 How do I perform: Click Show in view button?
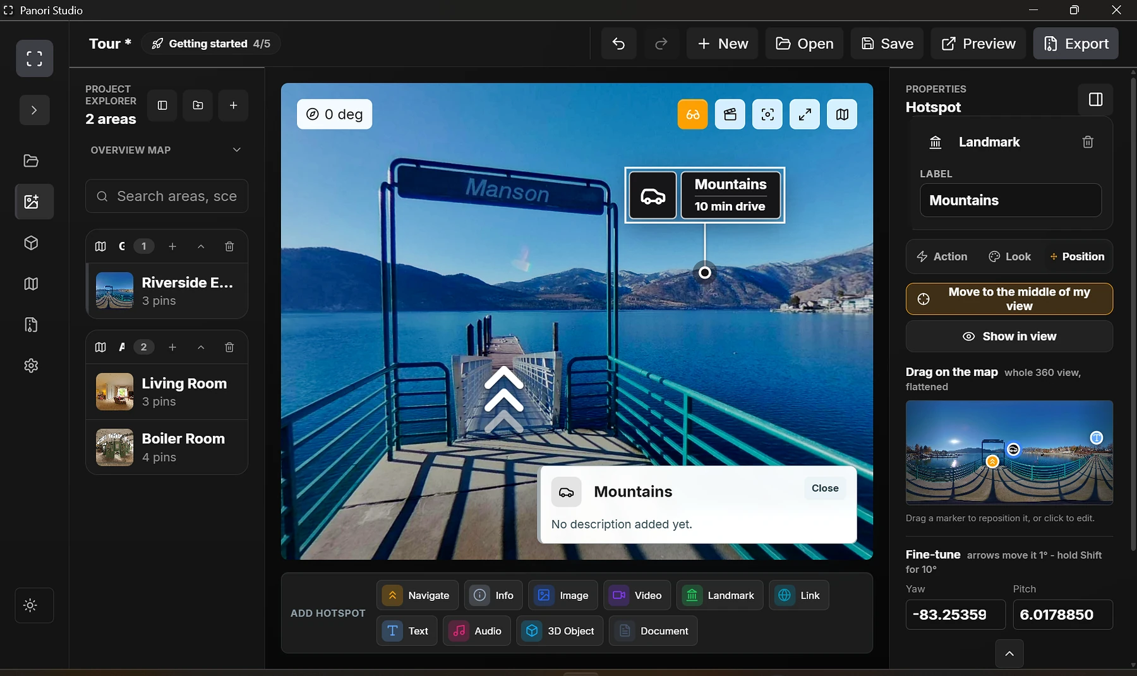1009,337
